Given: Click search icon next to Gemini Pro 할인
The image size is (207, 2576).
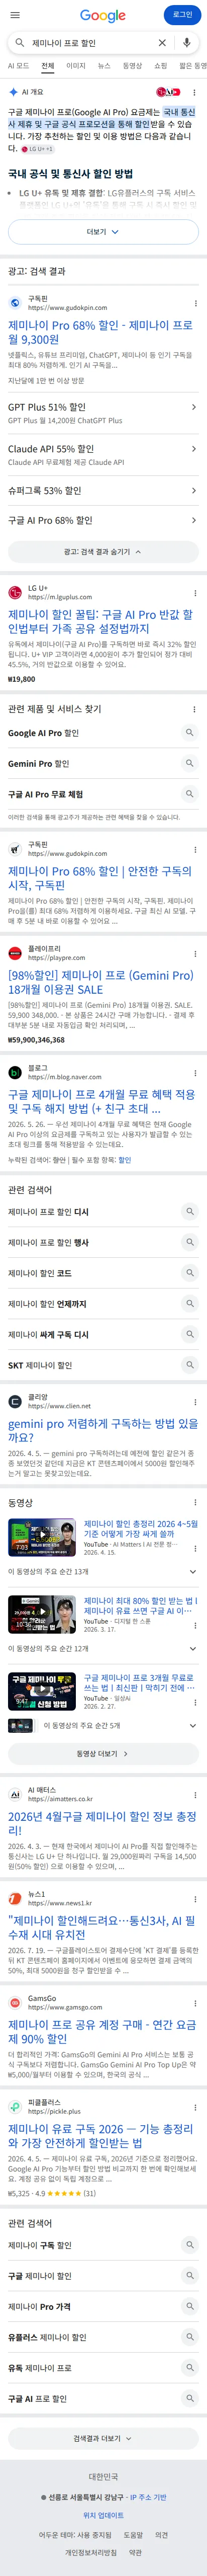Looking at the screenshot, I should (188, 763).
